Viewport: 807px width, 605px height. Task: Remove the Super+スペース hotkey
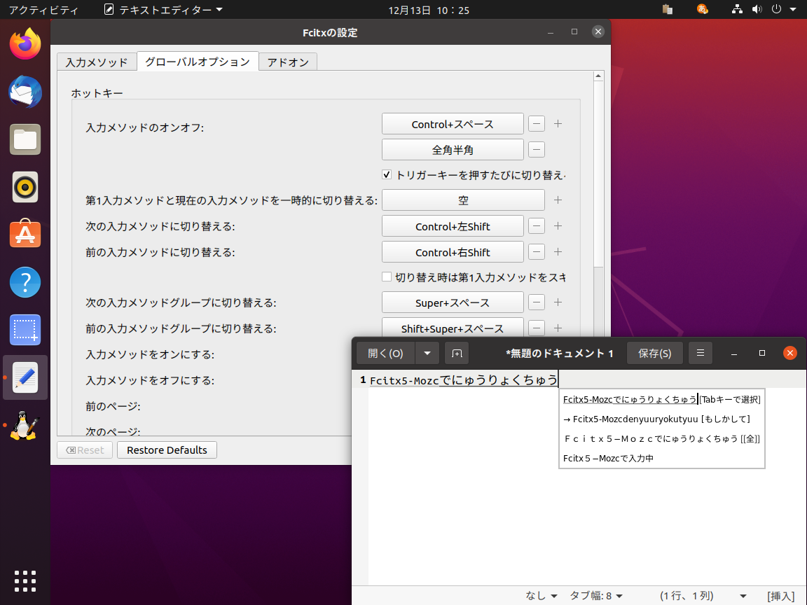(x=537, y=302)
